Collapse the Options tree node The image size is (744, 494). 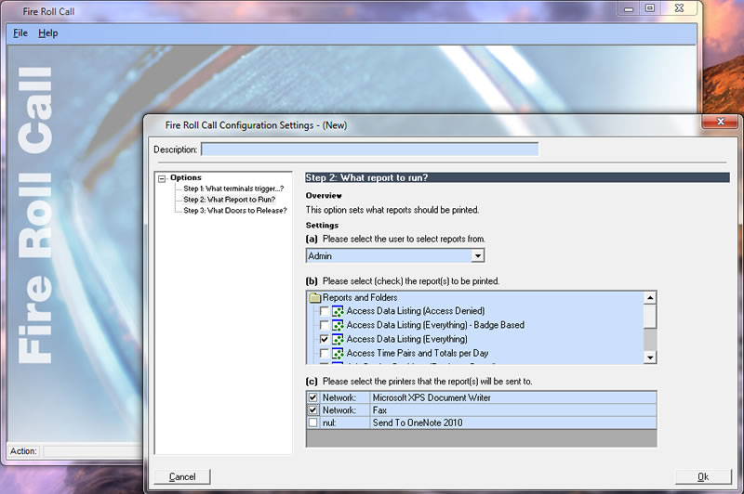162,178
